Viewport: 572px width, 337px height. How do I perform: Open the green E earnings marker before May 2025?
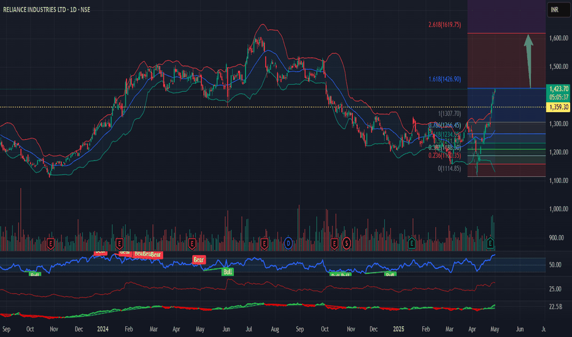point(490,243)
